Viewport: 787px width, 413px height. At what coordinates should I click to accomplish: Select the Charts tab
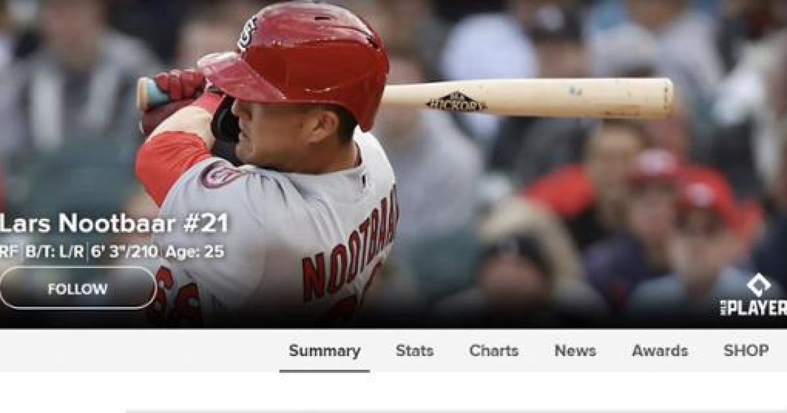click(x=494, y=351)
